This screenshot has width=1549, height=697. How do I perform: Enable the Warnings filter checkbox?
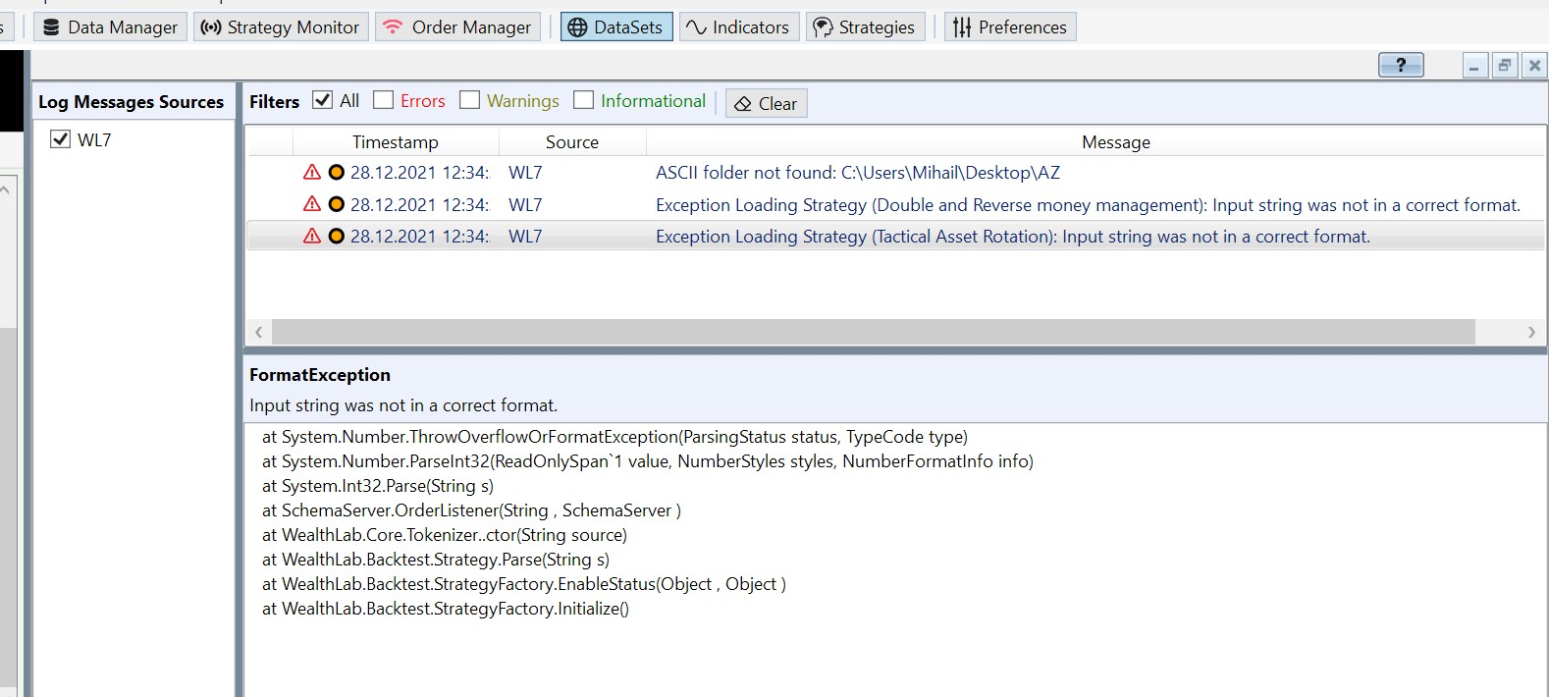pos(470,100)
